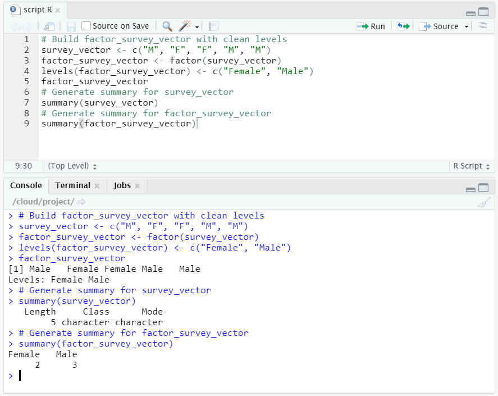Screen dimensions: 498x396
Task: Re-run previous code with green arrows icon
Action: click(403, 26)
